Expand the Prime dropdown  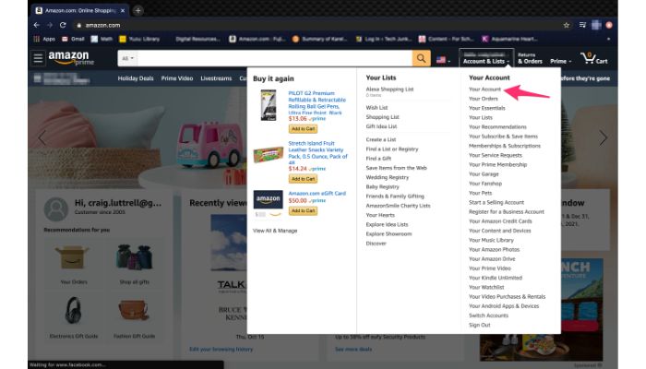(x=561, y=61)
